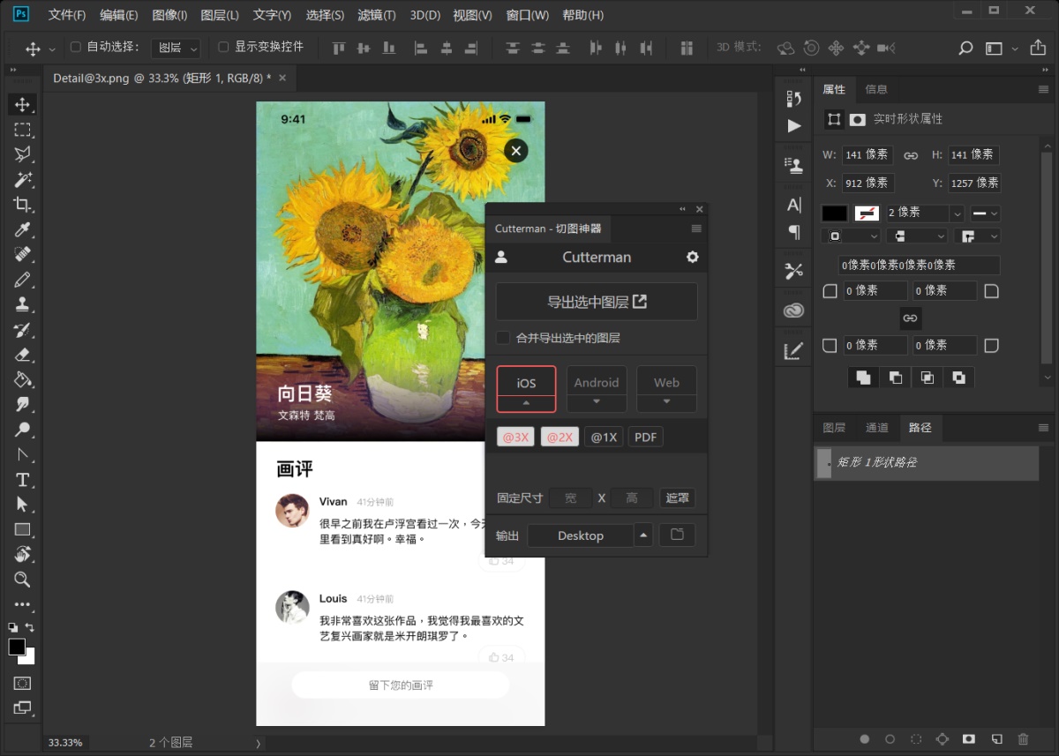Image resolution: width=1059 pixels, height=756 pixels.
Task: Open stroke line cap dropdown
Action: tap(917, 236)
